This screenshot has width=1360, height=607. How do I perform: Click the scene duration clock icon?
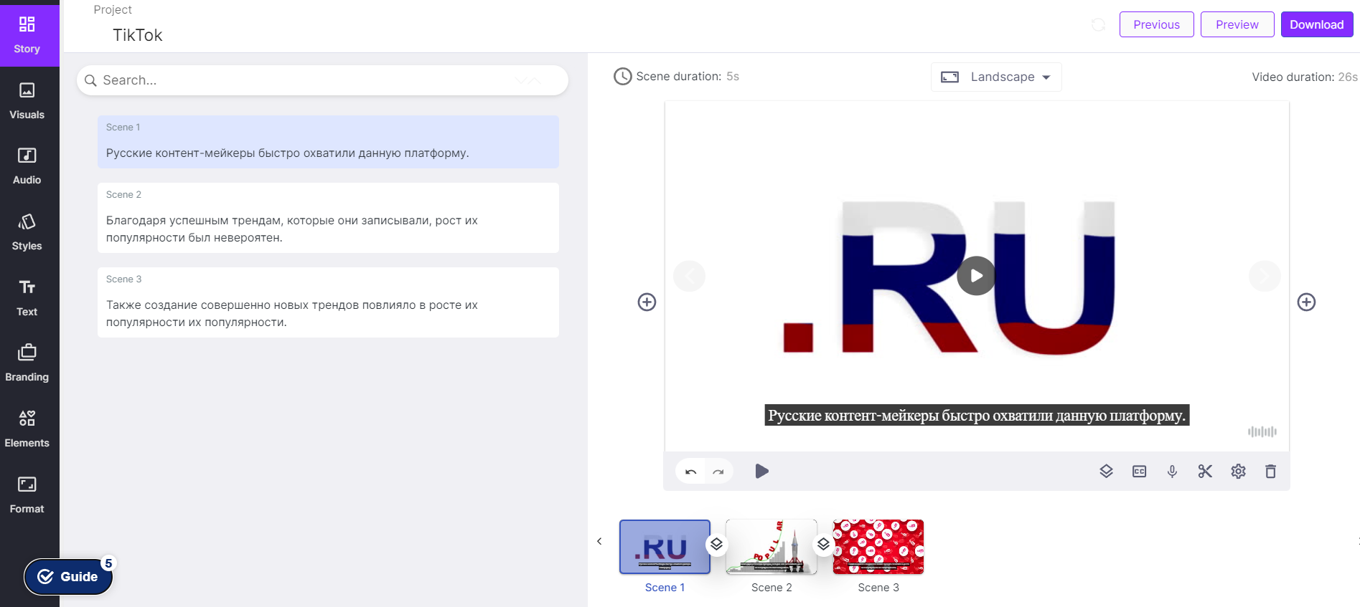(x=622, y=76)
